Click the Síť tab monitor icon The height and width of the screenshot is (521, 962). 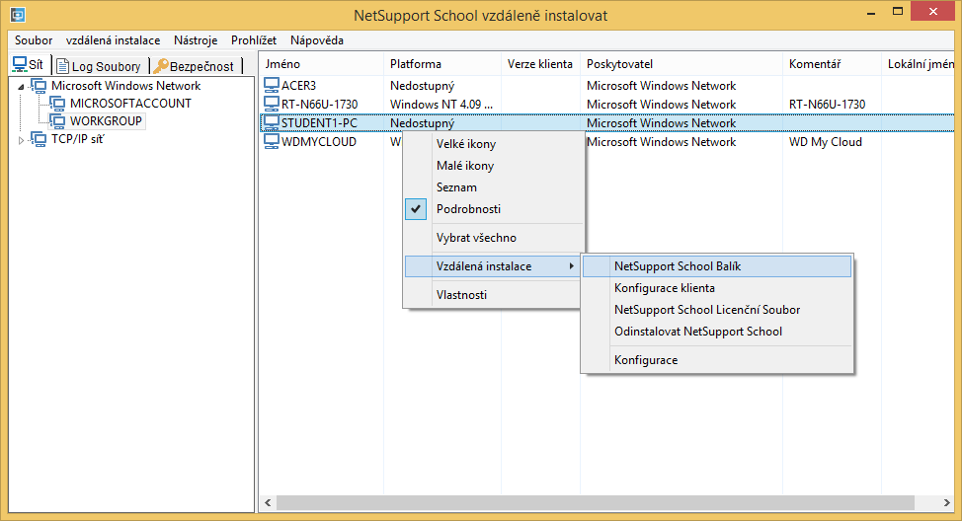point(20,64)
